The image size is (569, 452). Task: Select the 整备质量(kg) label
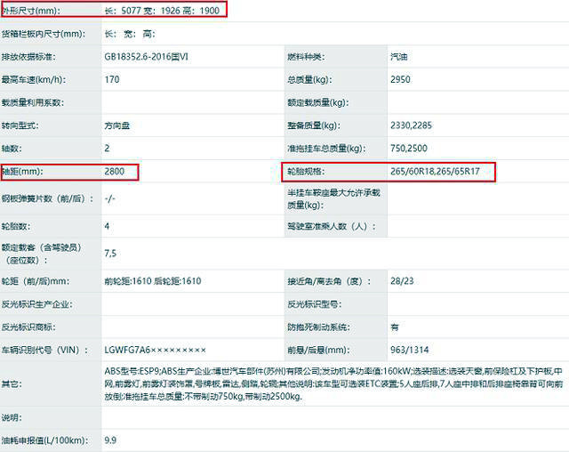pos(314,125)
